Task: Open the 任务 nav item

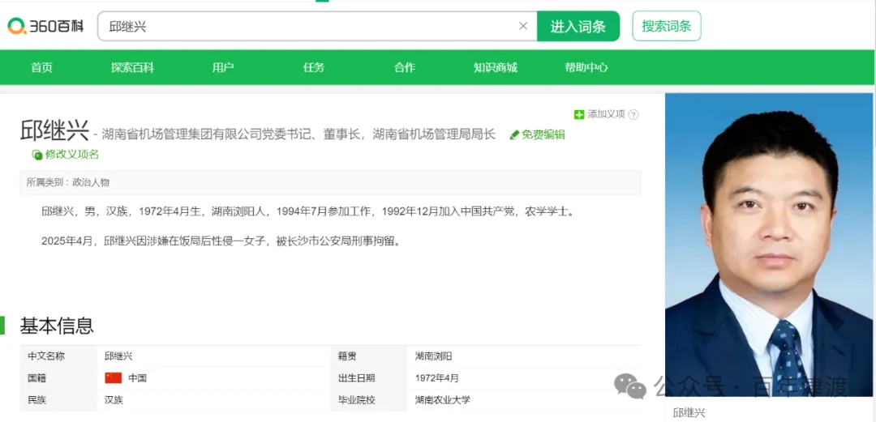Action: [314, 67]
